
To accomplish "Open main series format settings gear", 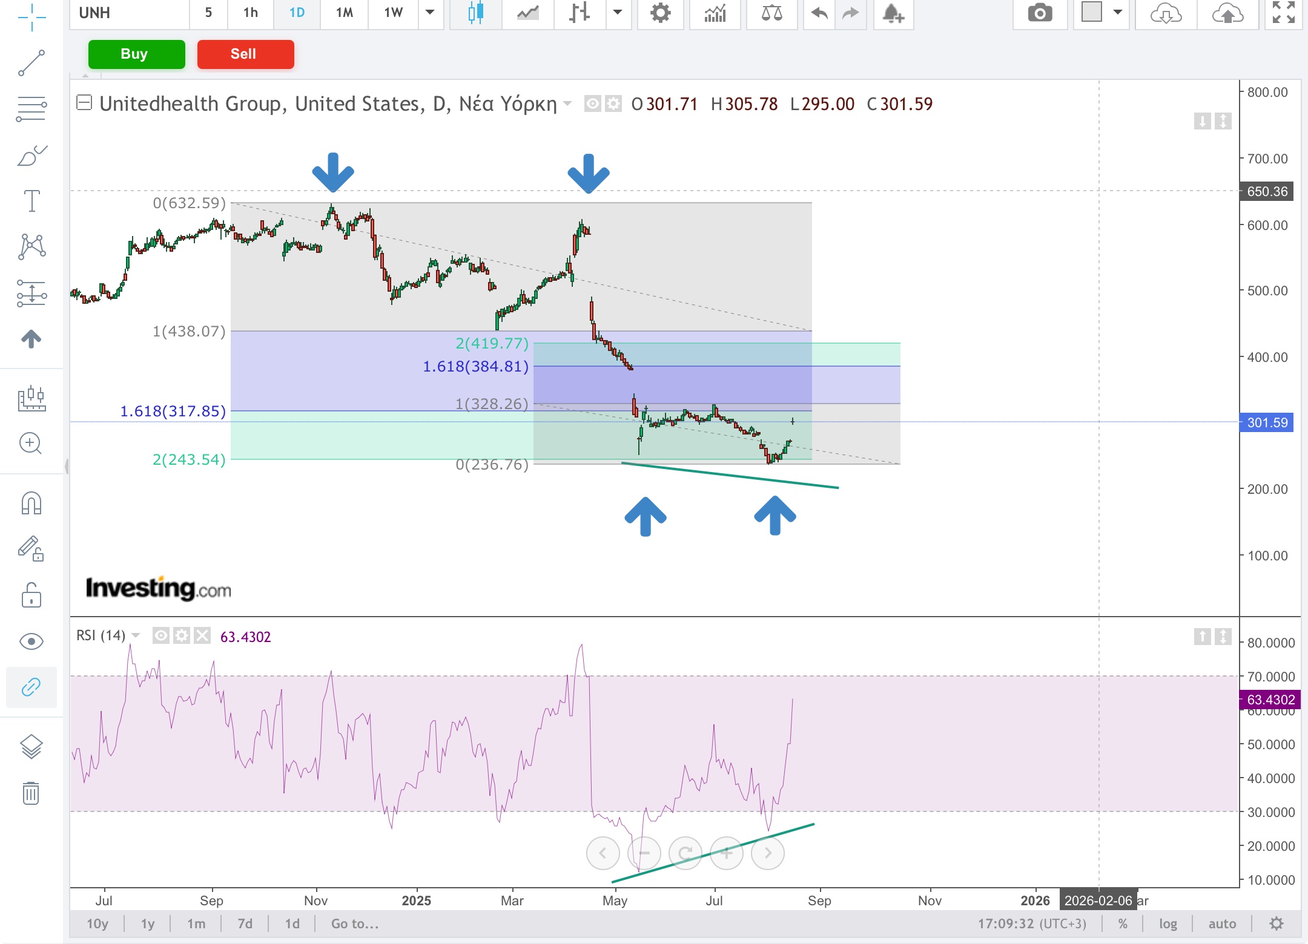I will (613, 104).
